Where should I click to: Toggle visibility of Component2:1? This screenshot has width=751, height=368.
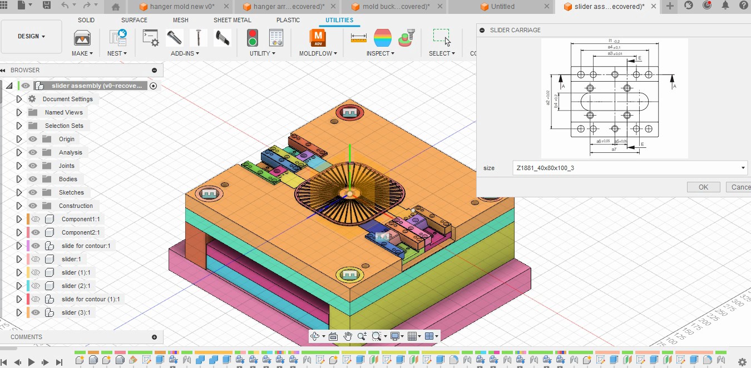tap(36, 232)
